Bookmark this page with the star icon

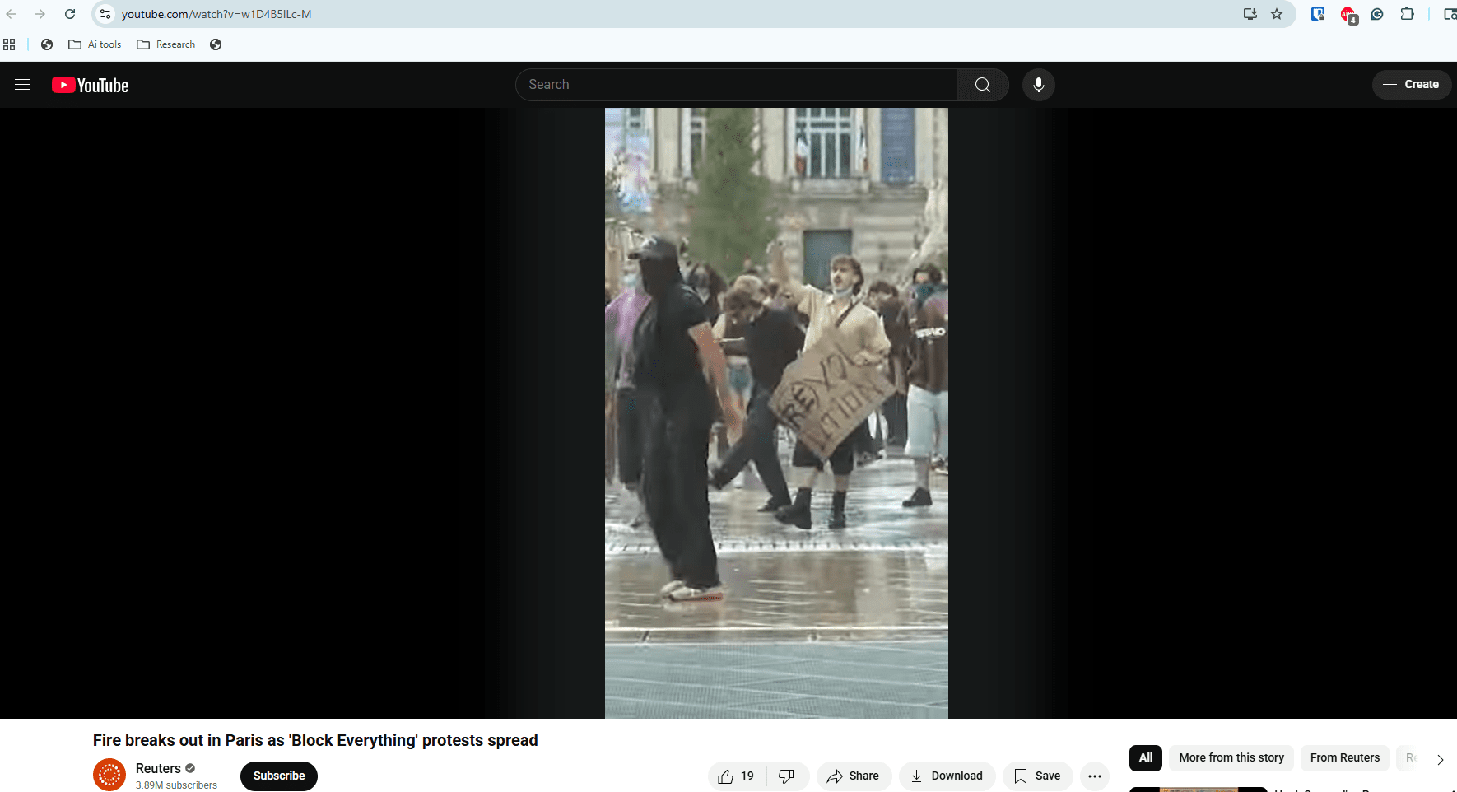tap(1277, 14)
